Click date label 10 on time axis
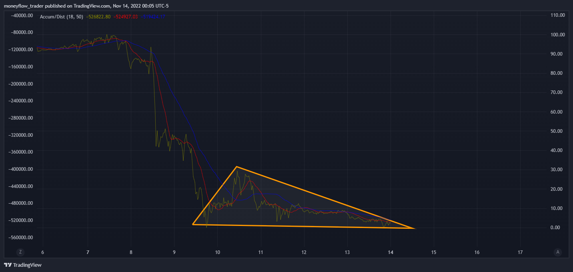The height and width of the screenshot is (272, 573). point(217,252)
